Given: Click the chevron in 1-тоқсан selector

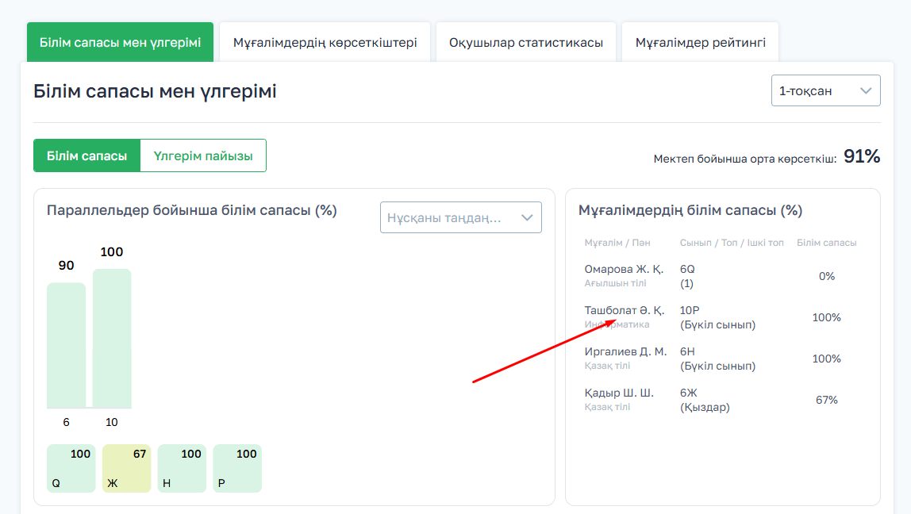Looking at the screenshot, I should (x=866, y=90).
